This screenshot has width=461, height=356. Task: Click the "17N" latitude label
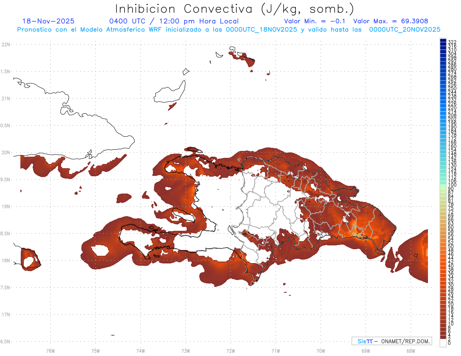tap(6, 315)
